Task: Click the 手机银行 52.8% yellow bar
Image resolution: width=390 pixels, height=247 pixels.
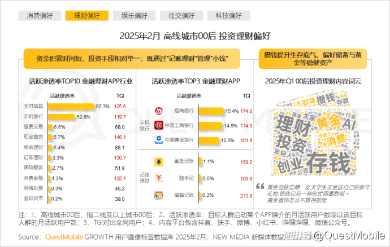Action: point(63,117)
